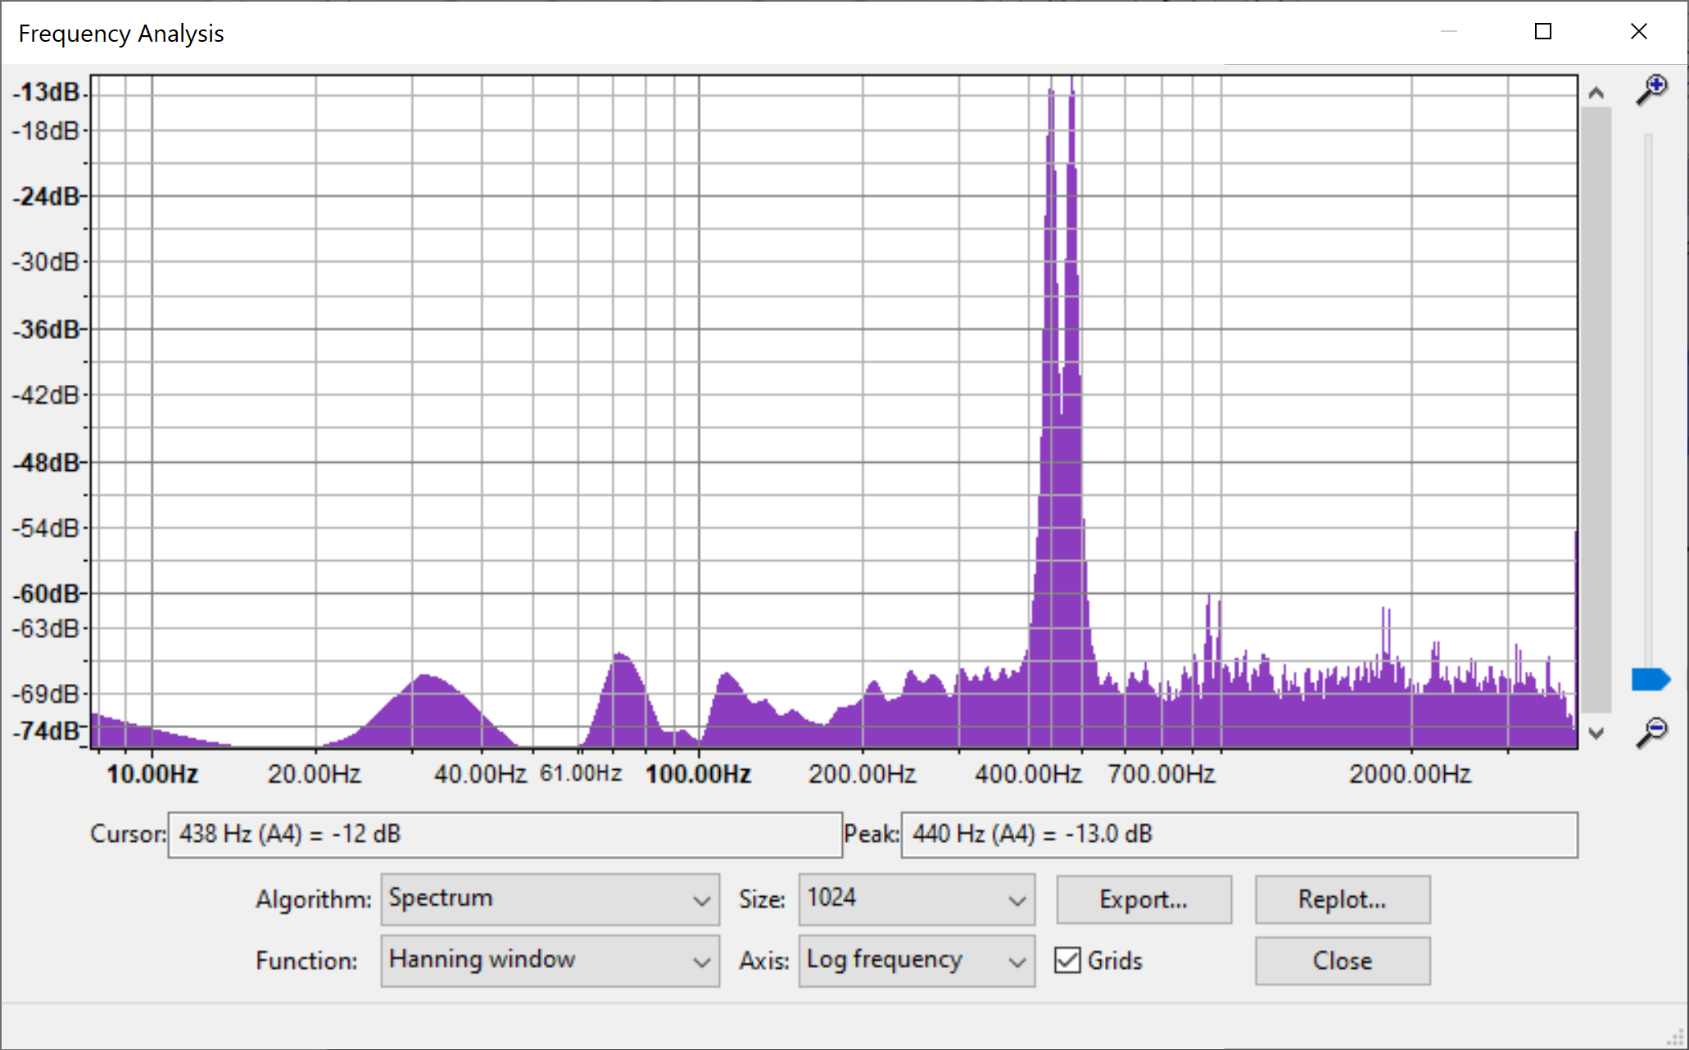Maximize the Frequency Analysis window
The image size is (1689, 1050).
[x=1543, y=32]
